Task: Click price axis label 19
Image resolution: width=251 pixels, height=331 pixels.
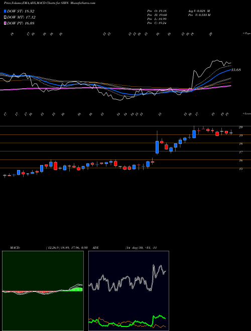Action: (x=240, y=136)
